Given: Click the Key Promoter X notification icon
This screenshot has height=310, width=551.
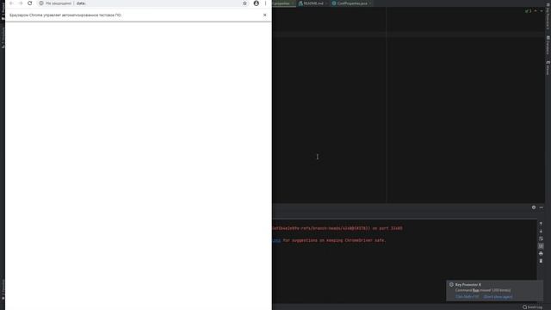Looking at the screenshot, I should [x=451, y=285].
